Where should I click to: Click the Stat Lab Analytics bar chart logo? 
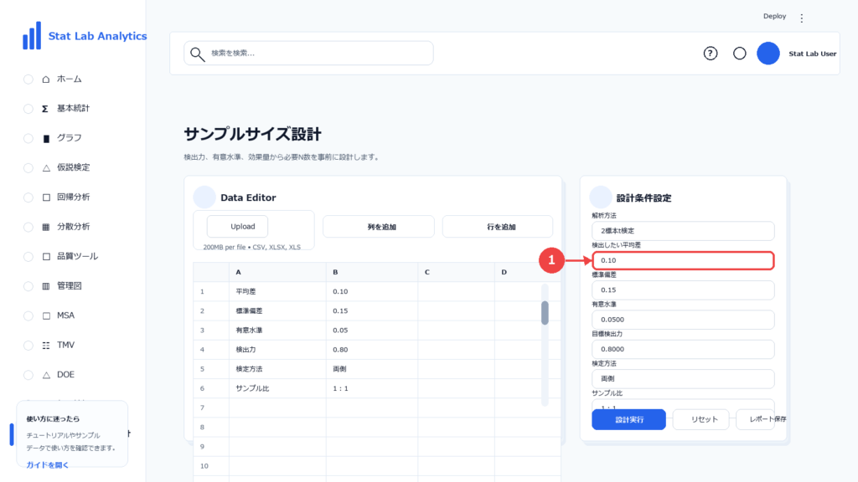(32, 35)
